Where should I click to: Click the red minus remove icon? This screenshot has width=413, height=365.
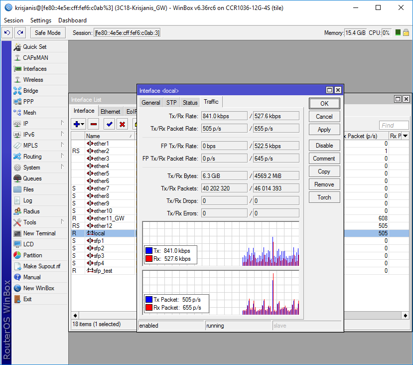(x=94, y=124)
